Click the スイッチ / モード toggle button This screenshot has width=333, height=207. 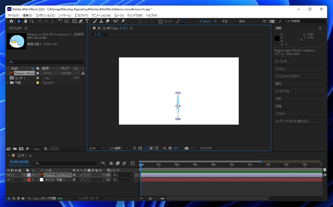tap(89, 198)
